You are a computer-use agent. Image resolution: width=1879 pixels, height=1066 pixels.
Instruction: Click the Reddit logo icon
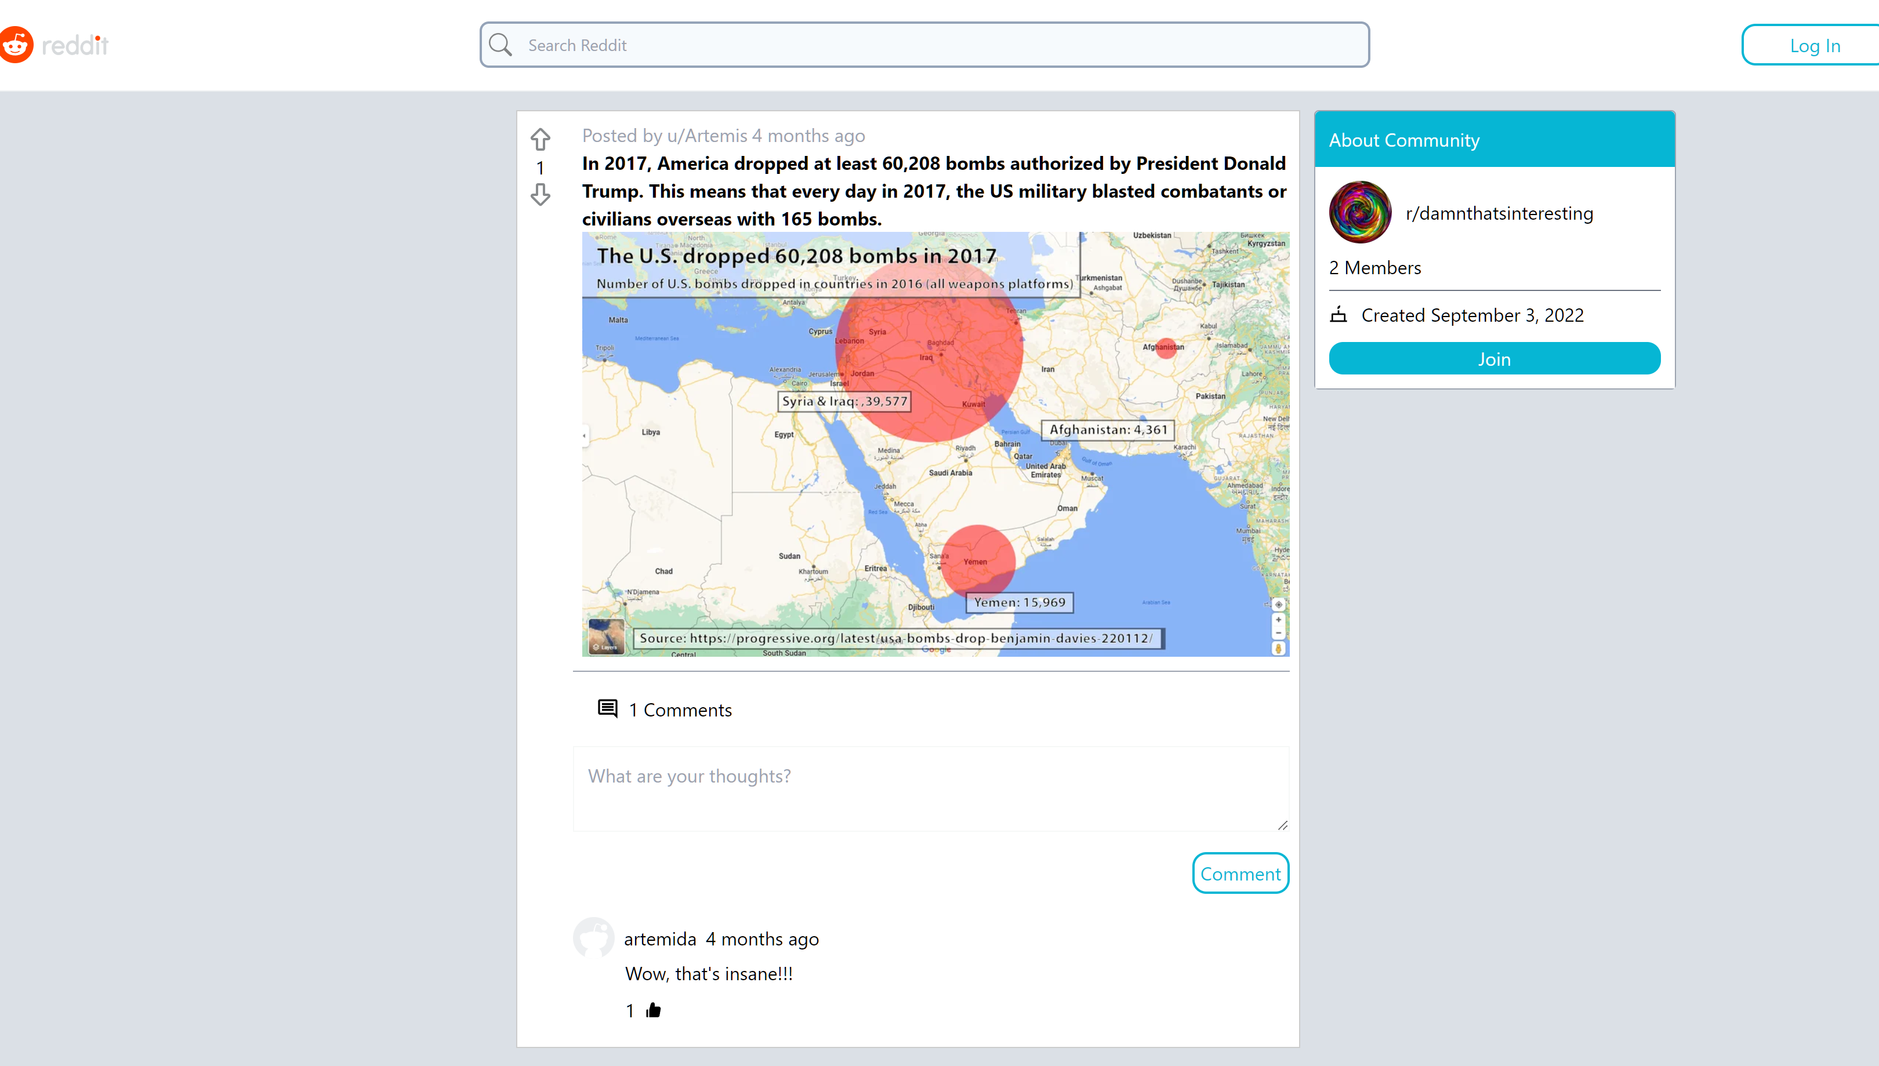tap(16, 45)
